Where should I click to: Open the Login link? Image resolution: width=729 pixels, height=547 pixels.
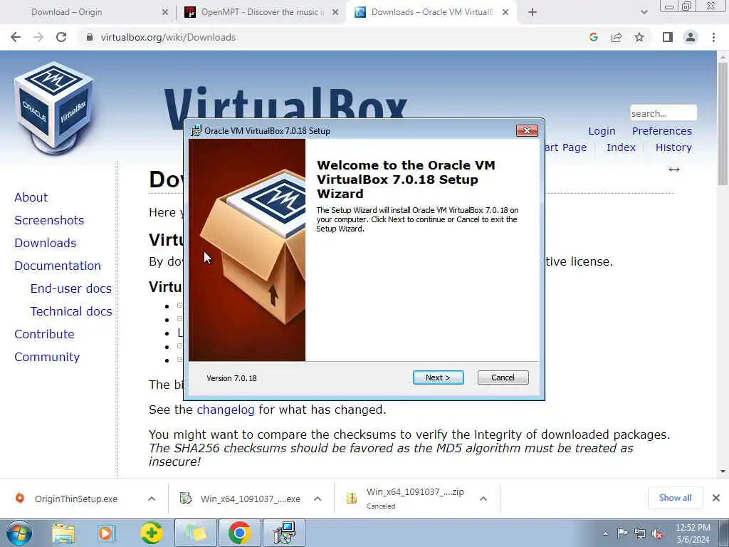pos(602,131)
